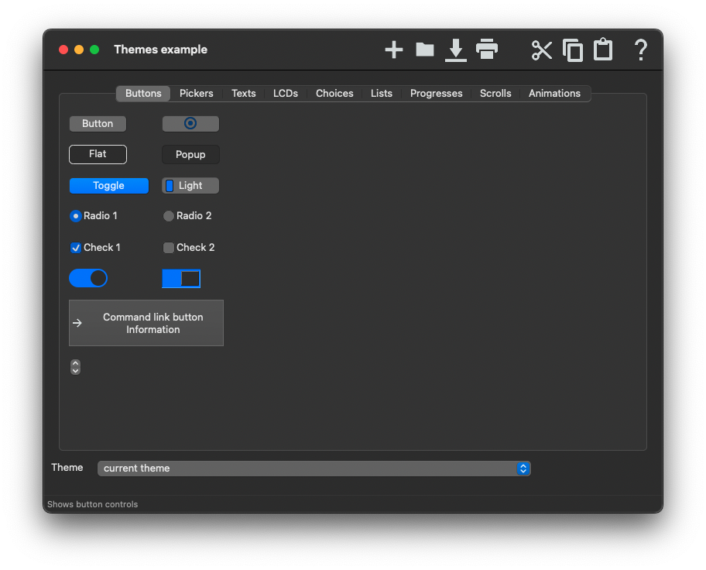Screen dimensions: 706x570
Task: Click the question mark help icon
Action: 640,50
